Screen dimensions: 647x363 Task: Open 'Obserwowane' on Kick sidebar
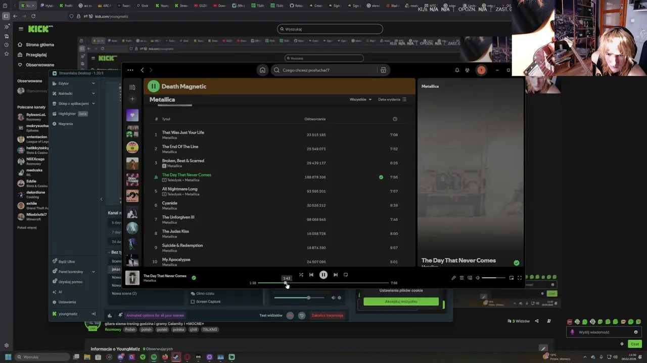click(x=35, y=65)
